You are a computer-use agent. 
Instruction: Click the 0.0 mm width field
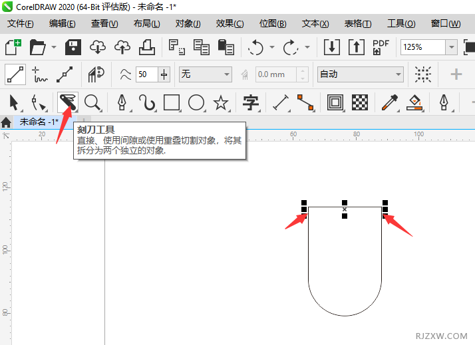[x=276, y=74]
